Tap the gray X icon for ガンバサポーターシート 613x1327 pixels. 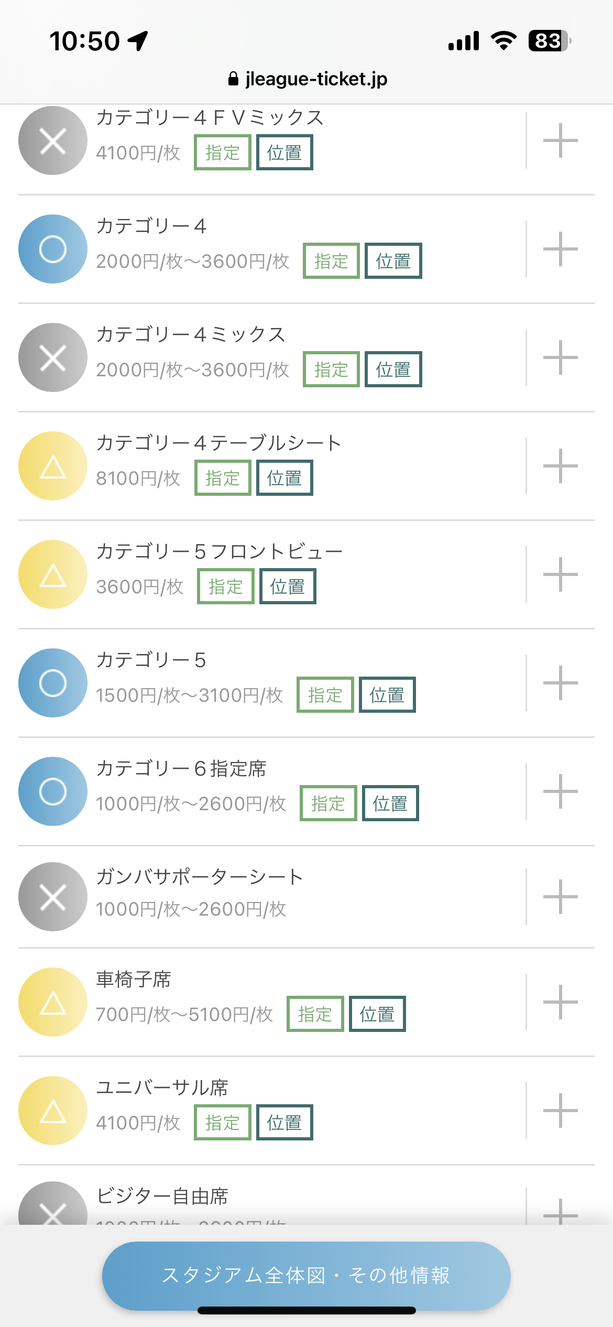53,897
